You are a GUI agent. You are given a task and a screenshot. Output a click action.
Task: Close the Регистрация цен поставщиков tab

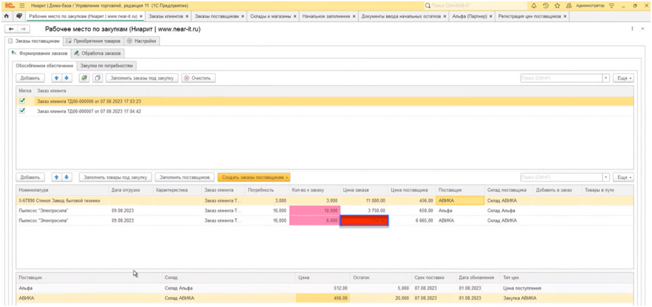(565, 16)
